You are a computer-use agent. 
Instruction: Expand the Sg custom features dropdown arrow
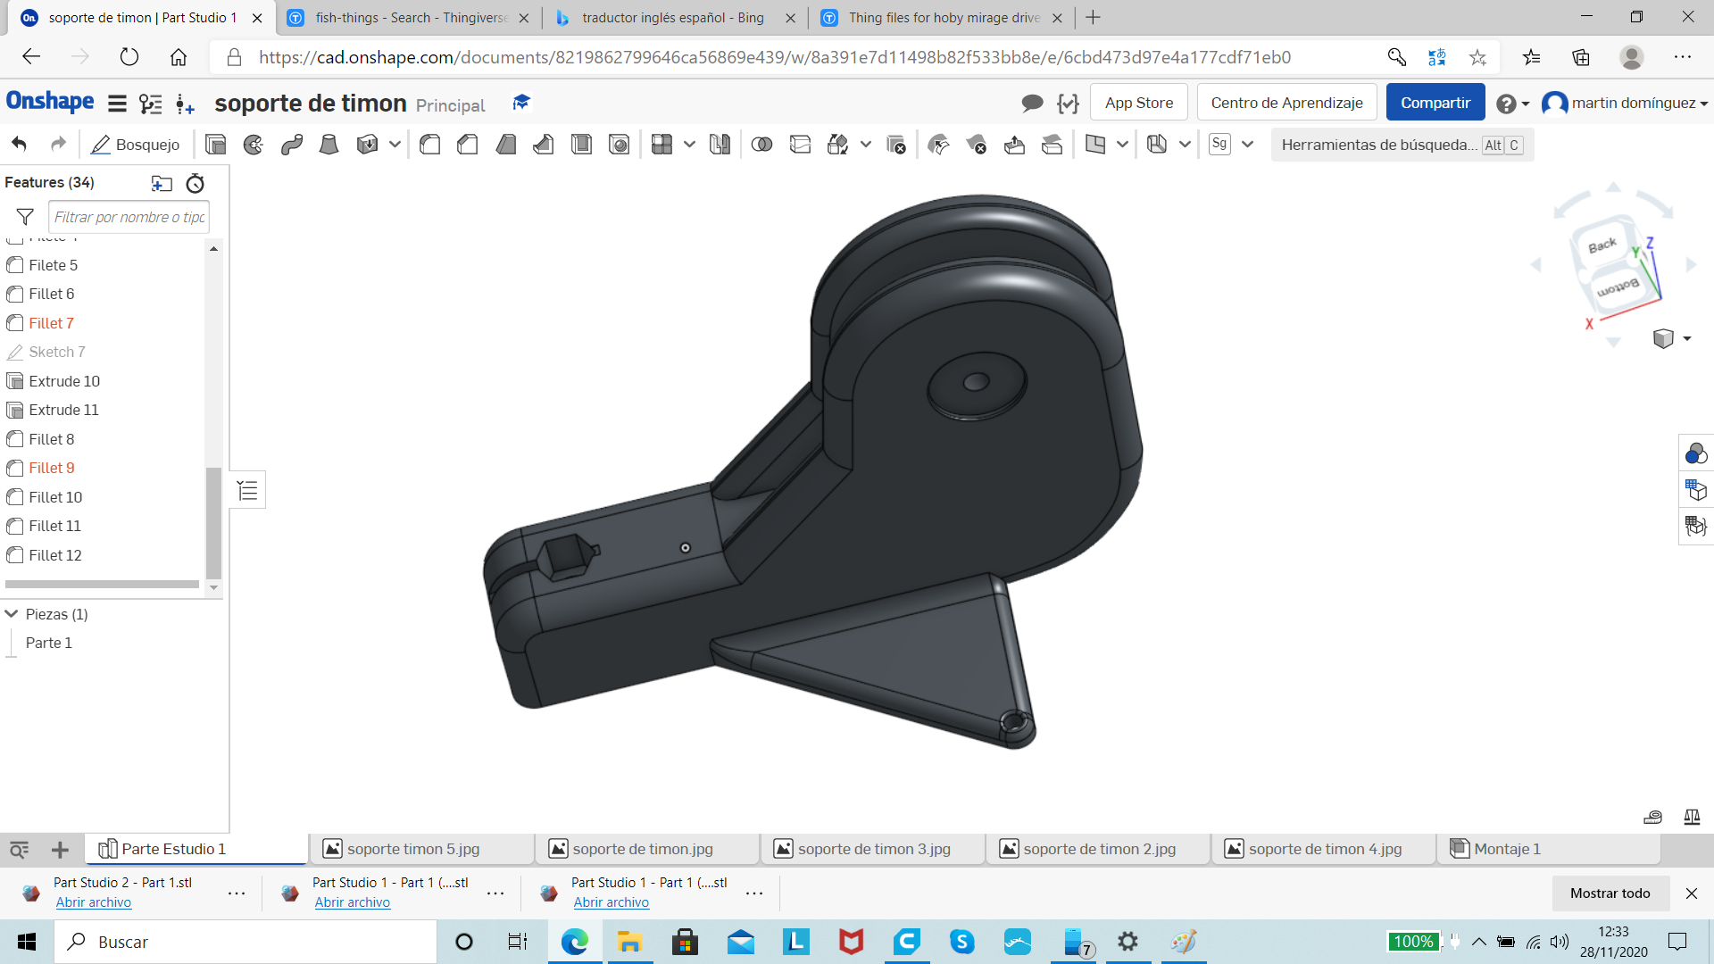(1247, 144)
